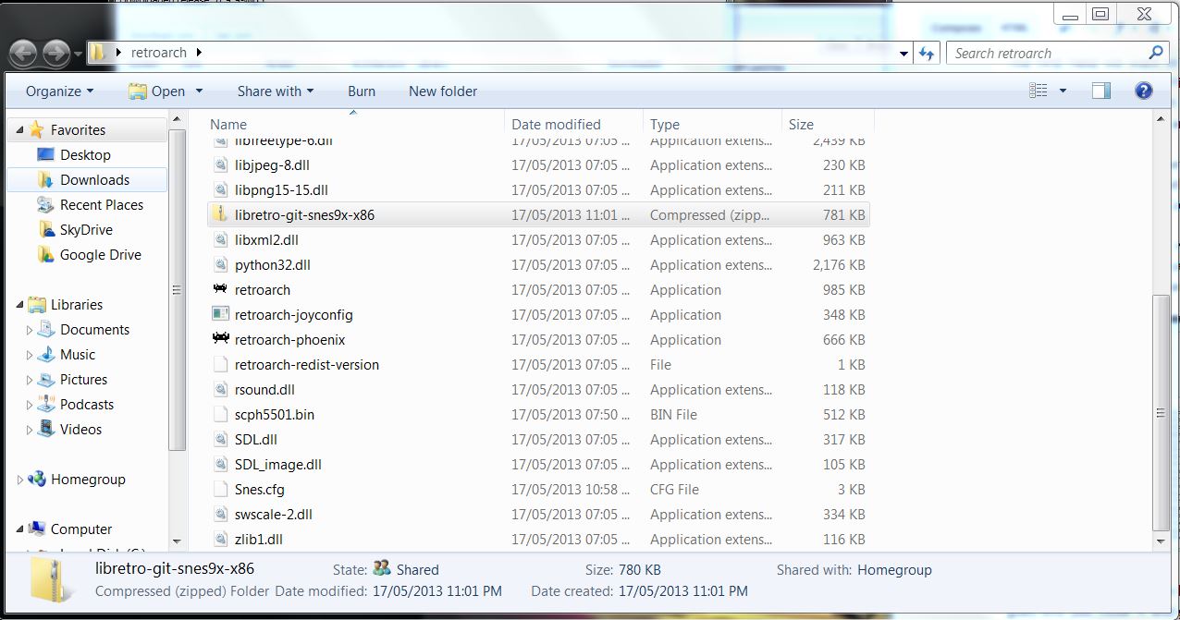Click the Open button in toolbar

157,91
